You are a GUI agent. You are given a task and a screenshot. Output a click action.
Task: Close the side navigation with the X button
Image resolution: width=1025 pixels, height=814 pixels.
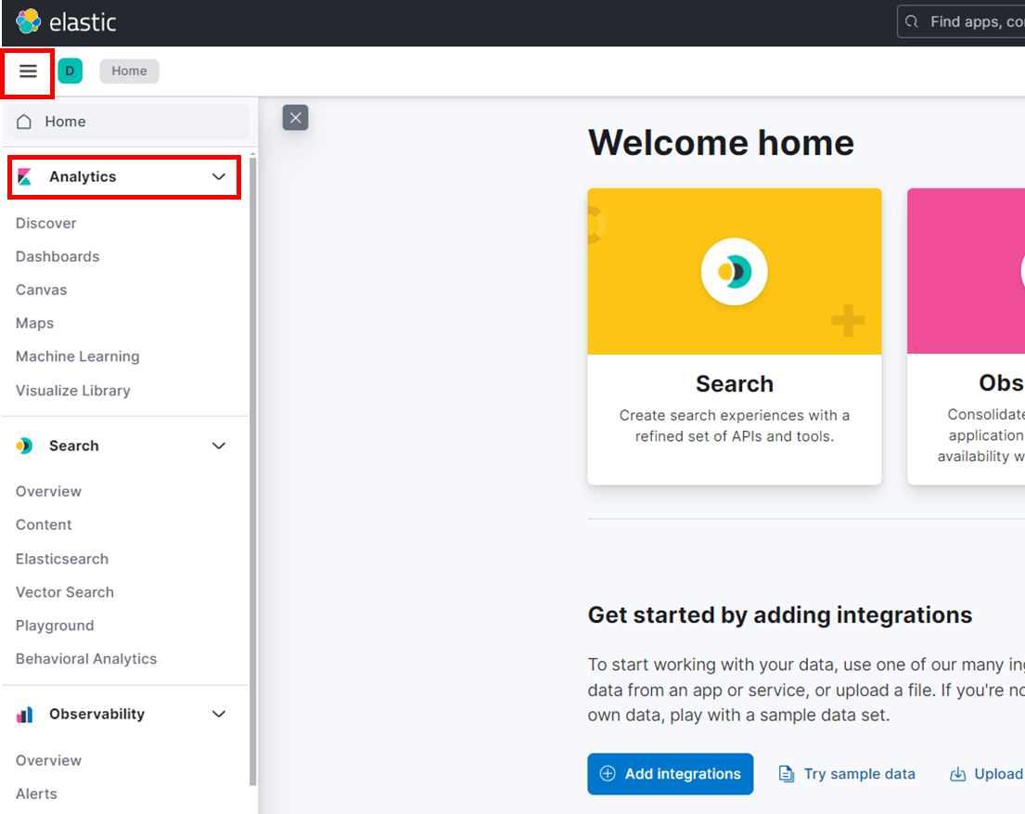(296, 118)
